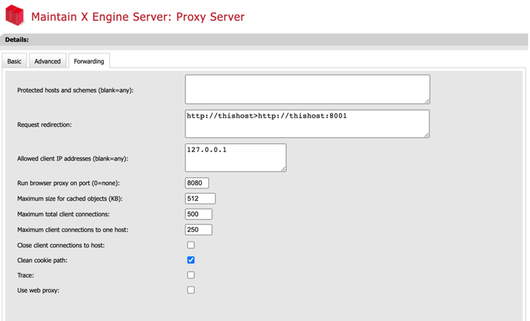530x321 pixels.
Task: Click the Details section header bar
Action: (x=264, y=40)
